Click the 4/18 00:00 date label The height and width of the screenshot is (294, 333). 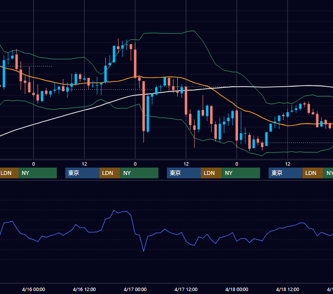[237, 289]
